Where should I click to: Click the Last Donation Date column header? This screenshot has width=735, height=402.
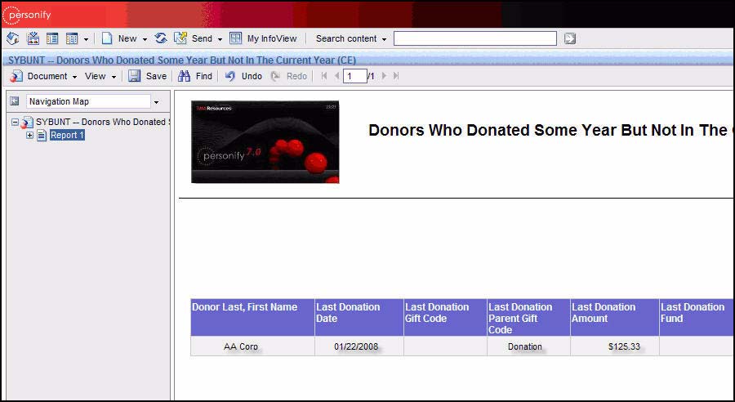coord(359,318)
